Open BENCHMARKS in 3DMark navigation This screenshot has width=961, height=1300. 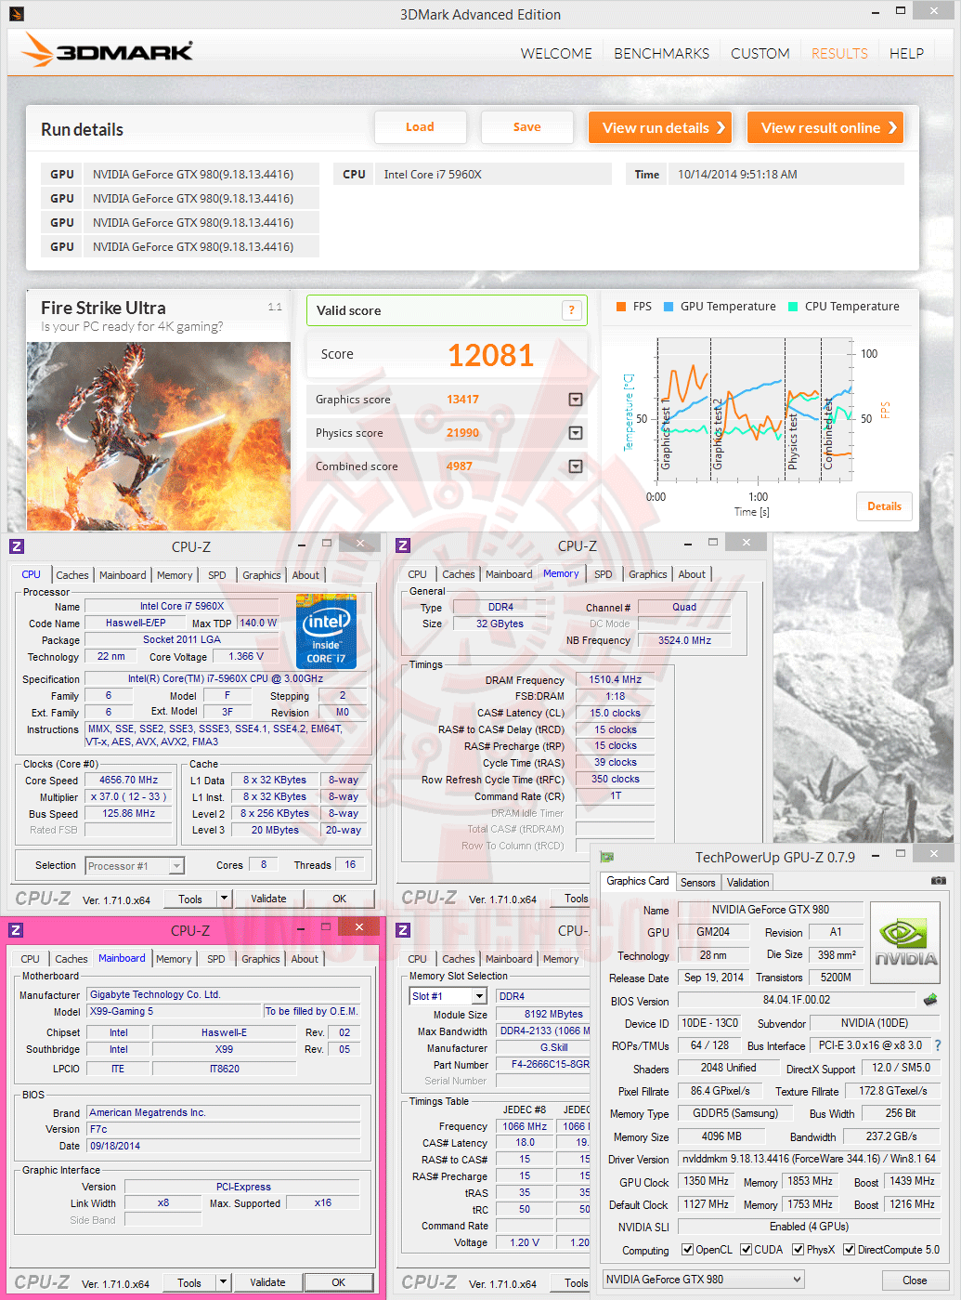pyautogui.click(x=661, y=54)
